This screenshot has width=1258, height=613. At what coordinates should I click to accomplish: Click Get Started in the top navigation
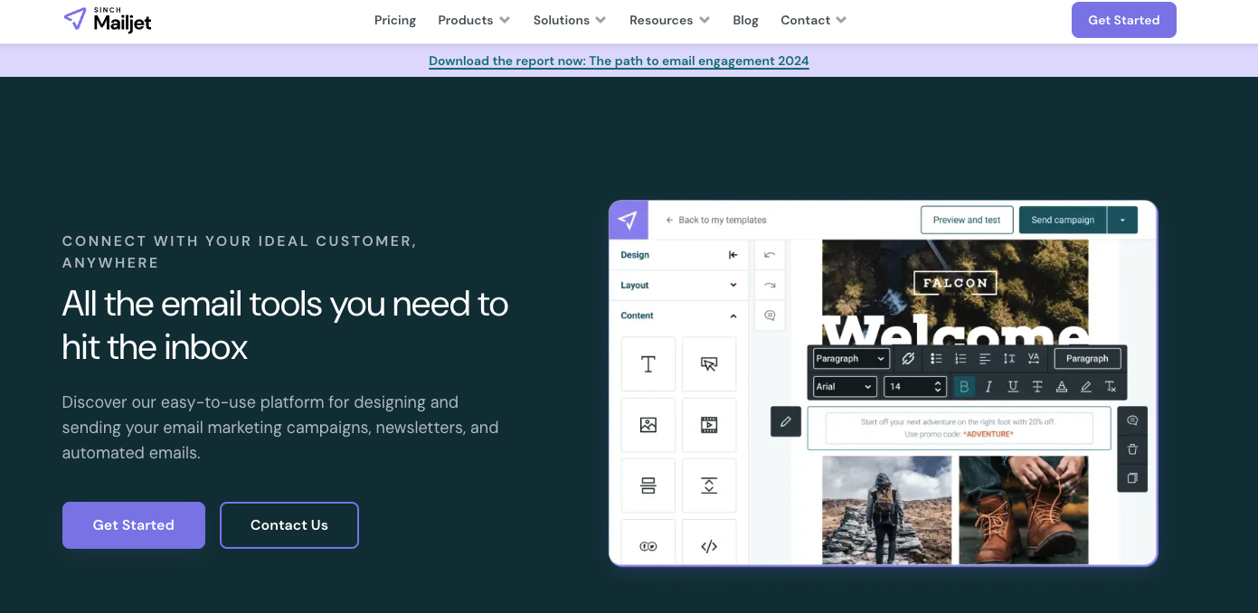tap(1124, 20)
